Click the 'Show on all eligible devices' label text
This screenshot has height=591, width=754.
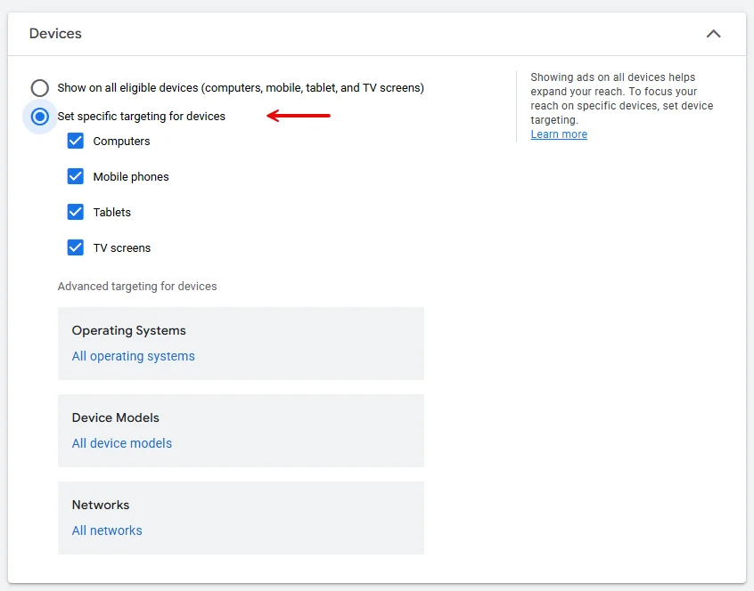pos(241,88)
